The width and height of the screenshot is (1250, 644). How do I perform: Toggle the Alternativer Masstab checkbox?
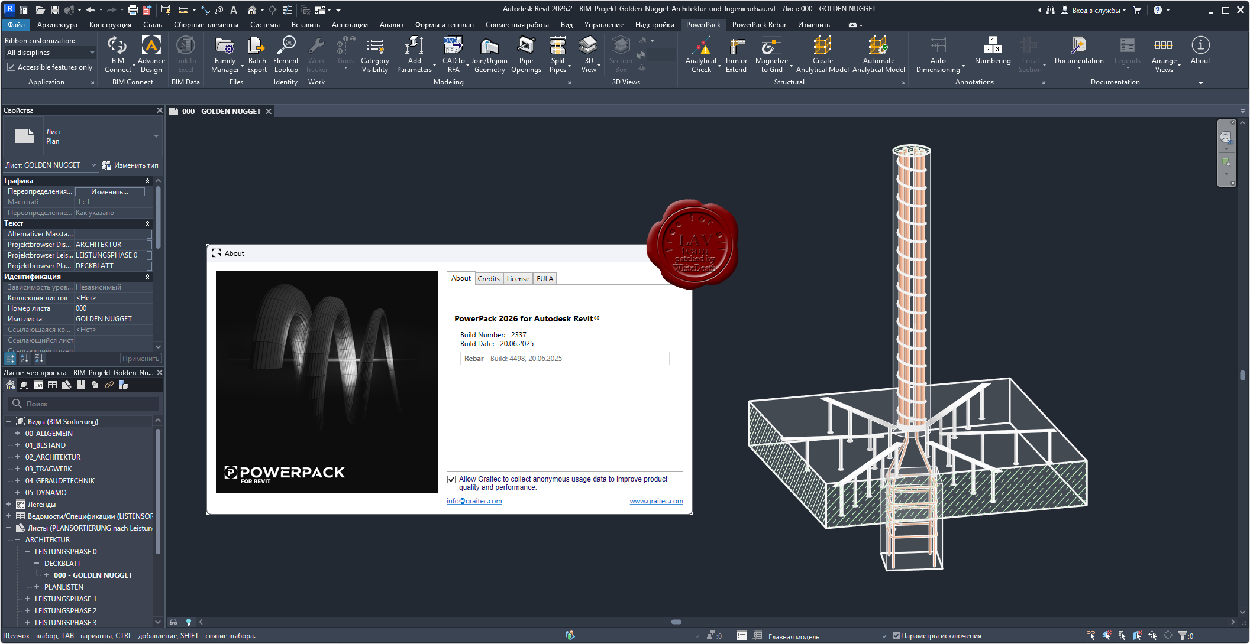[x=149, y=234]
